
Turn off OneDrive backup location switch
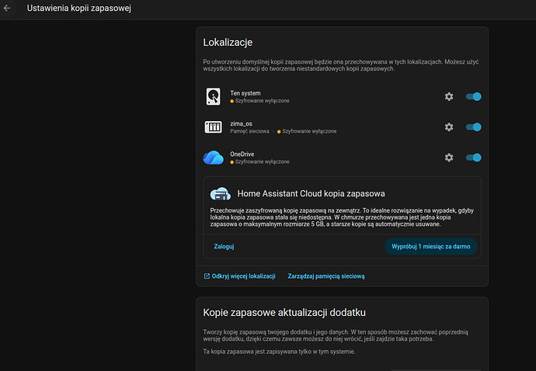pos(473,158)
